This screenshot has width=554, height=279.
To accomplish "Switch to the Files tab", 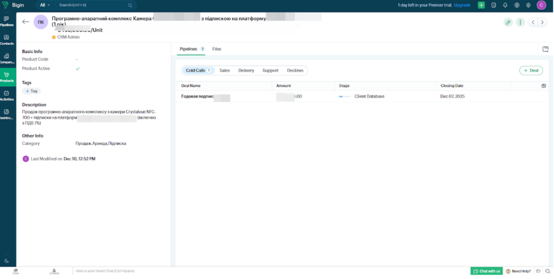I will (216, 49).
